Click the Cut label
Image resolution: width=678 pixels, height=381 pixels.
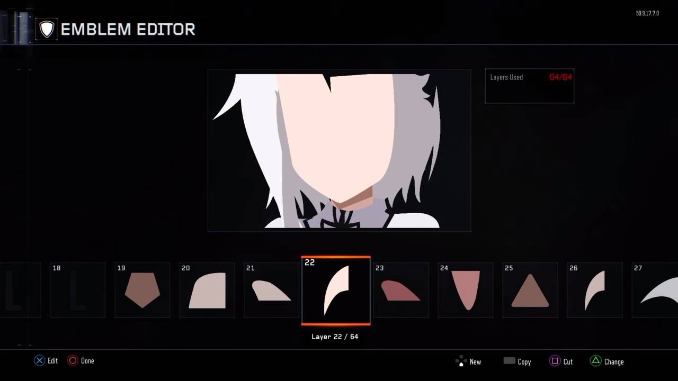(568, 362)
